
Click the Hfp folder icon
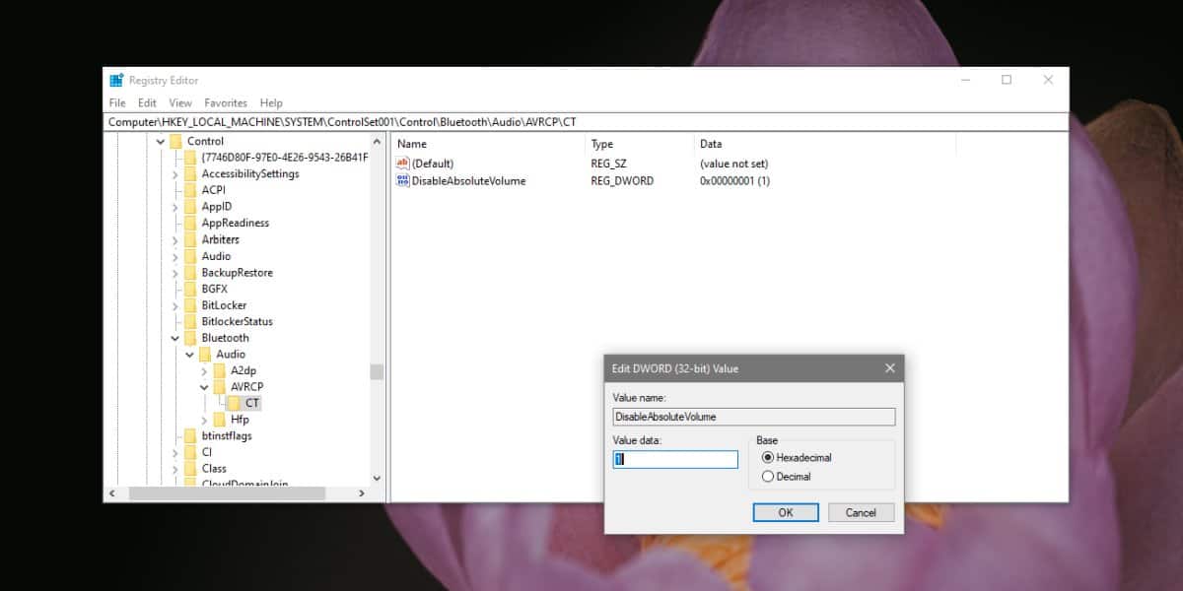pyautogui.click(x=219, y=420)
